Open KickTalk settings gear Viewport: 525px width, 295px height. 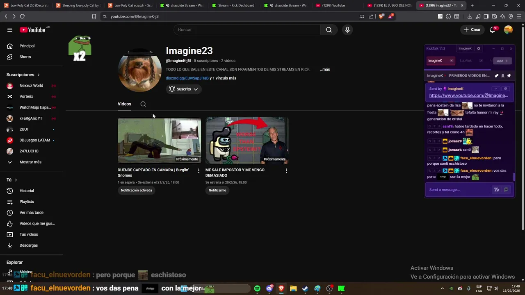[x=478, y=48]
